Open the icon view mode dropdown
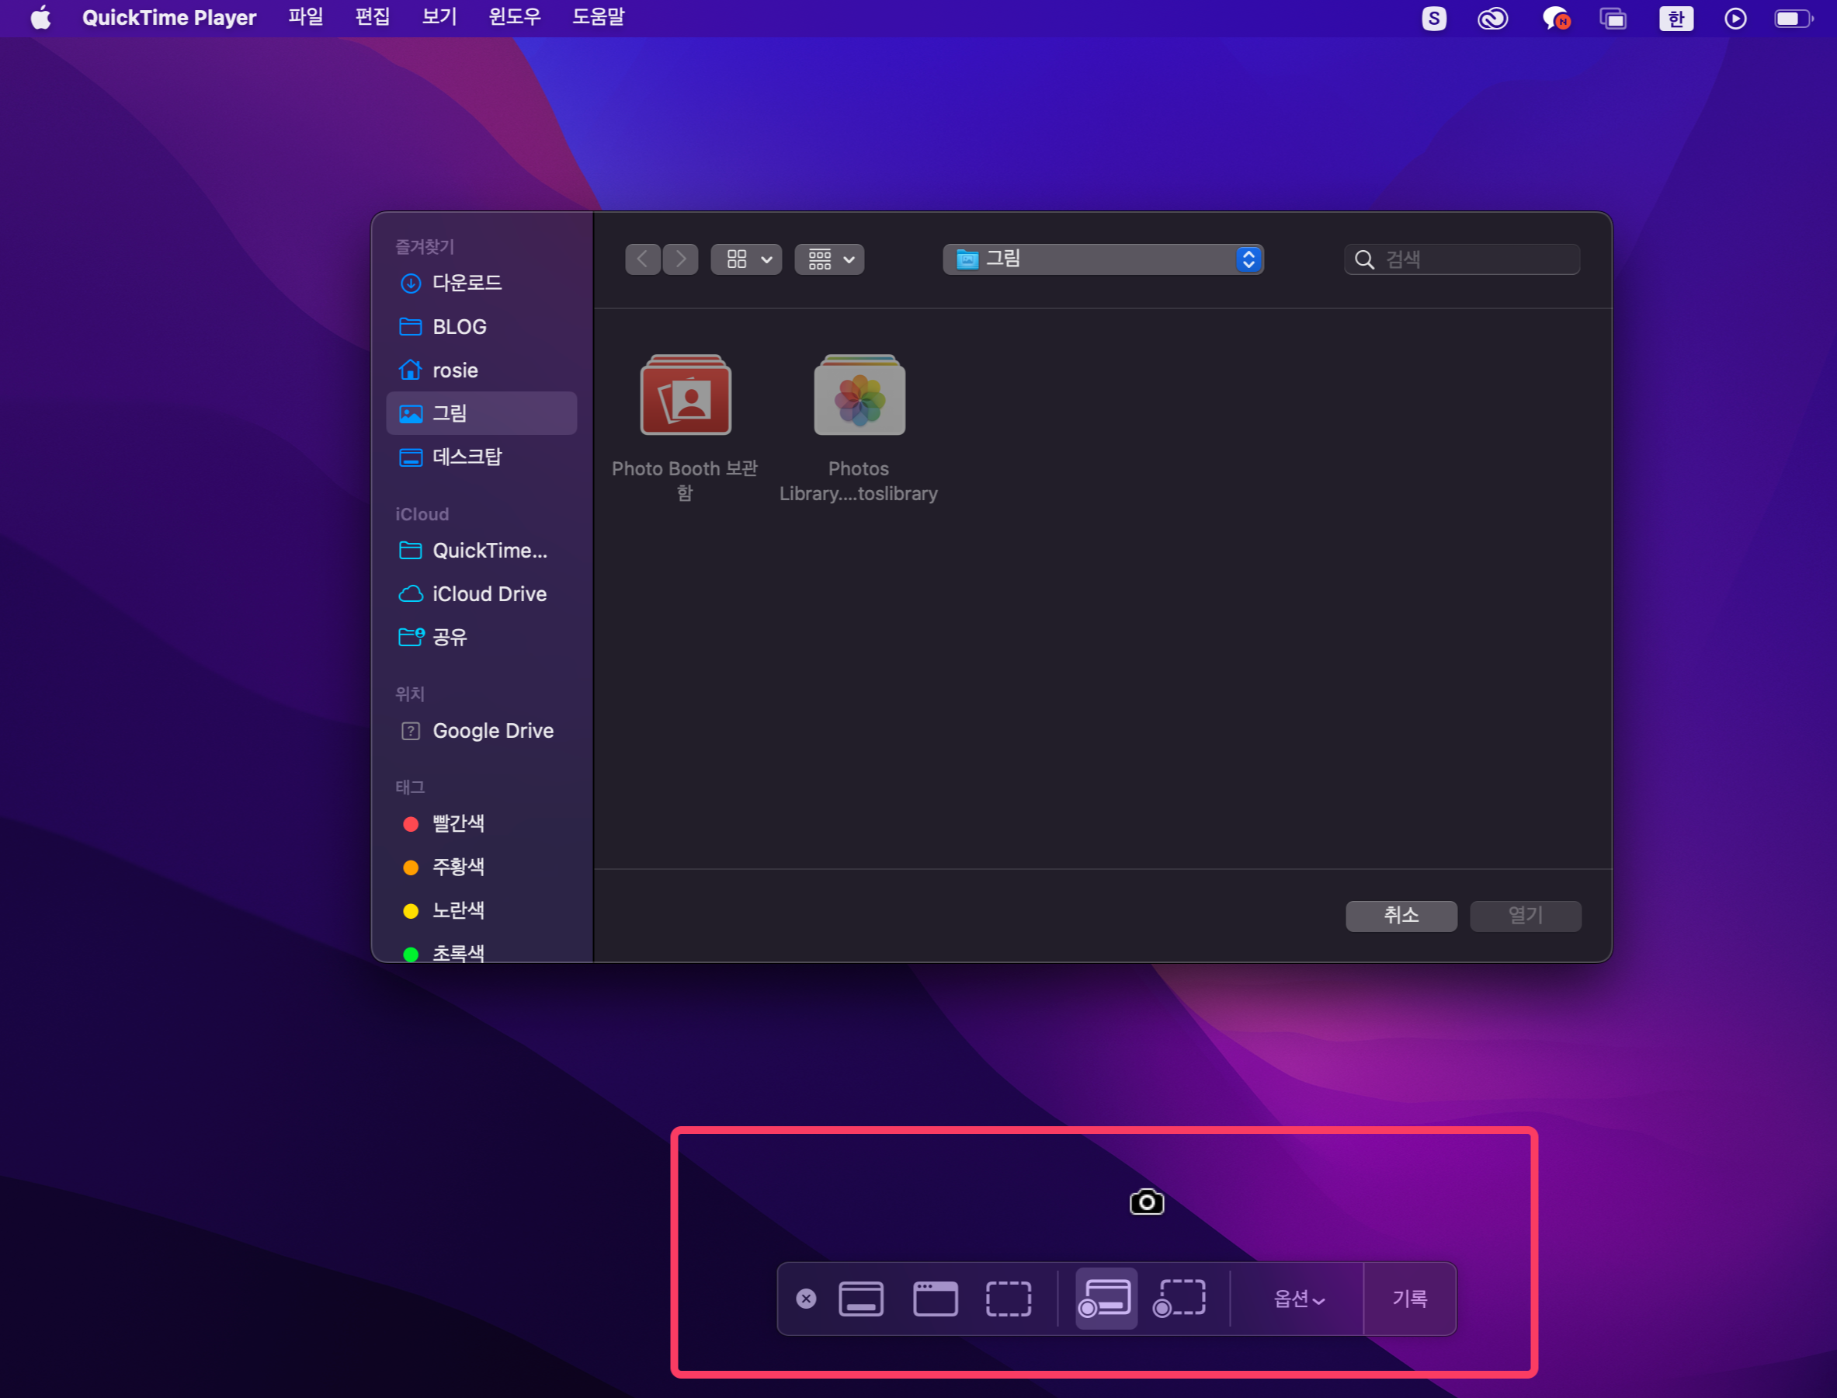Screen dimensions: 1837x1398 click(x=746, y=259)
